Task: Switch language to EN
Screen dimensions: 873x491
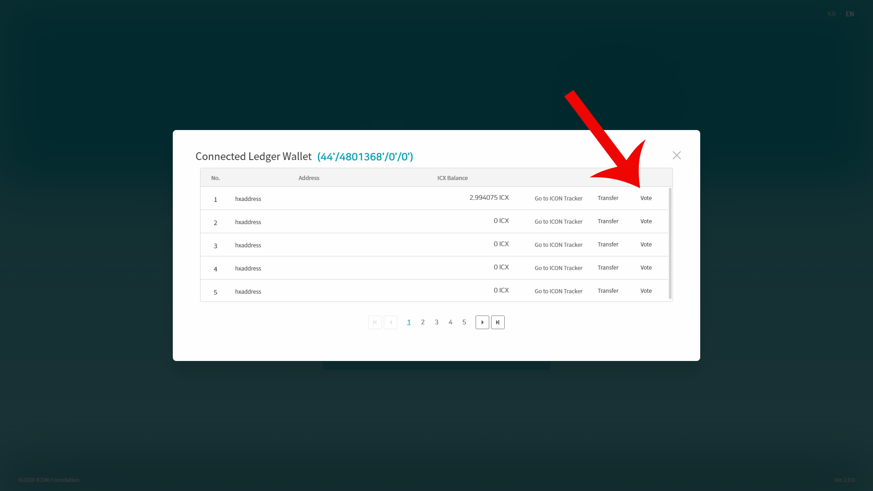Action: (x=849, y=14)
